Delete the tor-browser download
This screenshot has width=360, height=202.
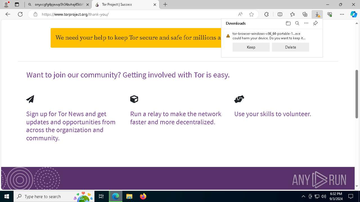coord(291,47)
